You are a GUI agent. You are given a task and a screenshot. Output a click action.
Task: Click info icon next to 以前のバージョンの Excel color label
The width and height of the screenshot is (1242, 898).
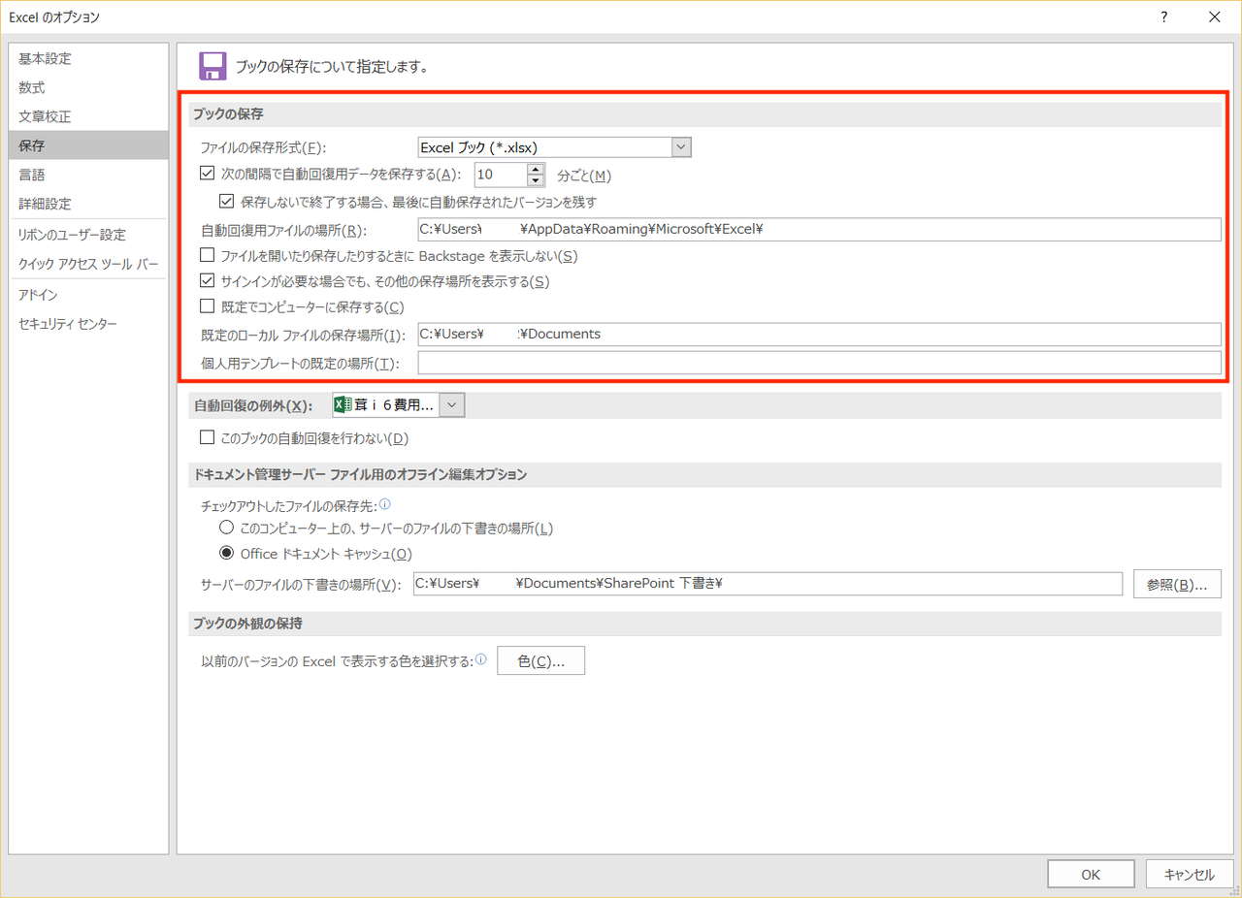click(481, 660)
